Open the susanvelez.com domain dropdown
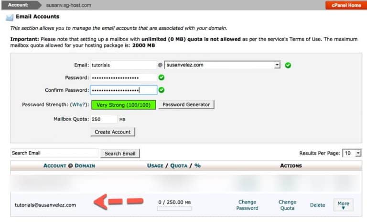 point(222,65)
